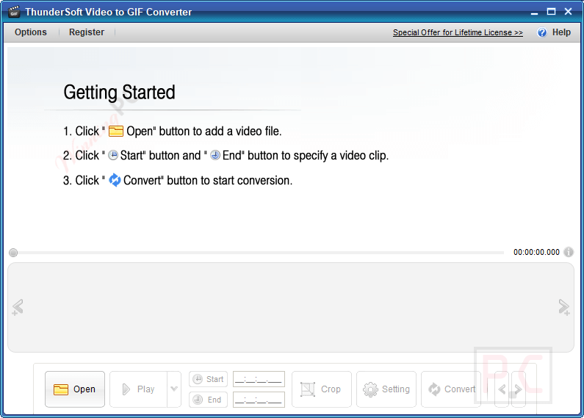Click the Open button to add video

click(75, 389)
